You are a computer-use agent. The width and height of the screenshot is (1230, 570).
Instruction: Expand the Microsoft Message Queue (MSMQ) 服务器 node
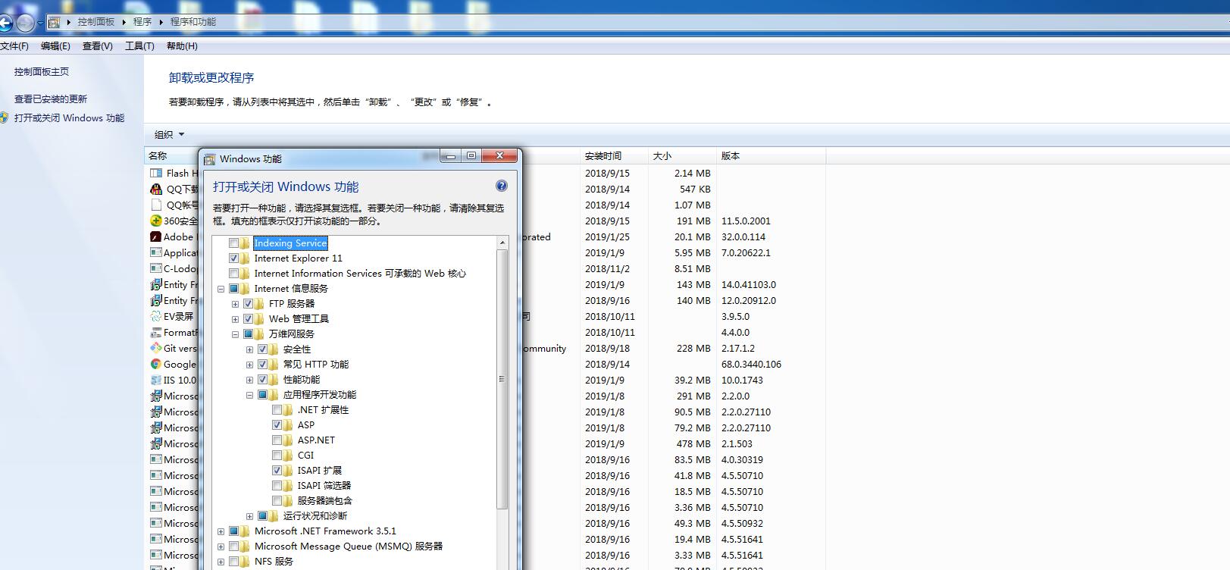pyautogui.click(x=221, y=547)
